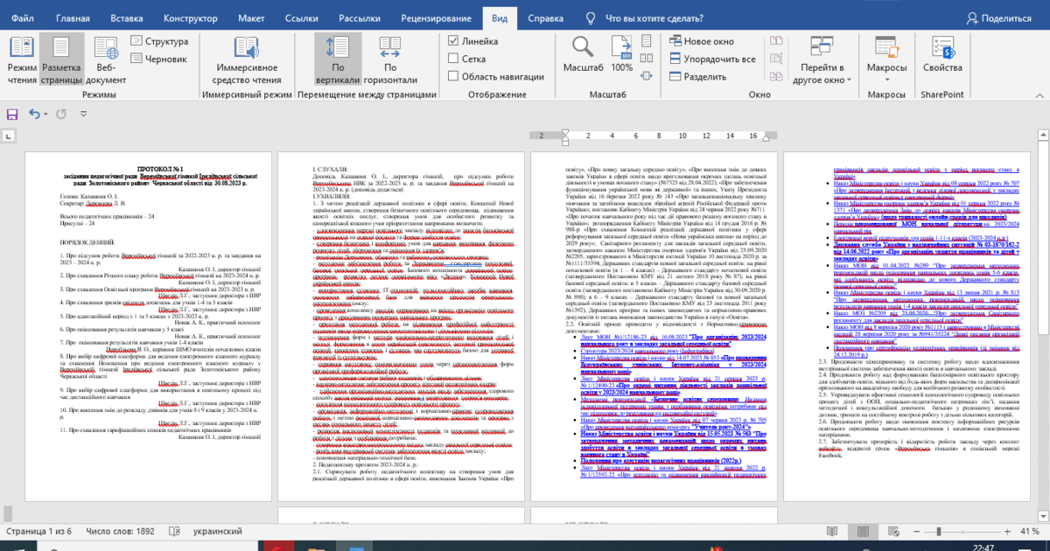
Task: Switch to the Home (Главная) tab
Action: [x=73, y=17]
